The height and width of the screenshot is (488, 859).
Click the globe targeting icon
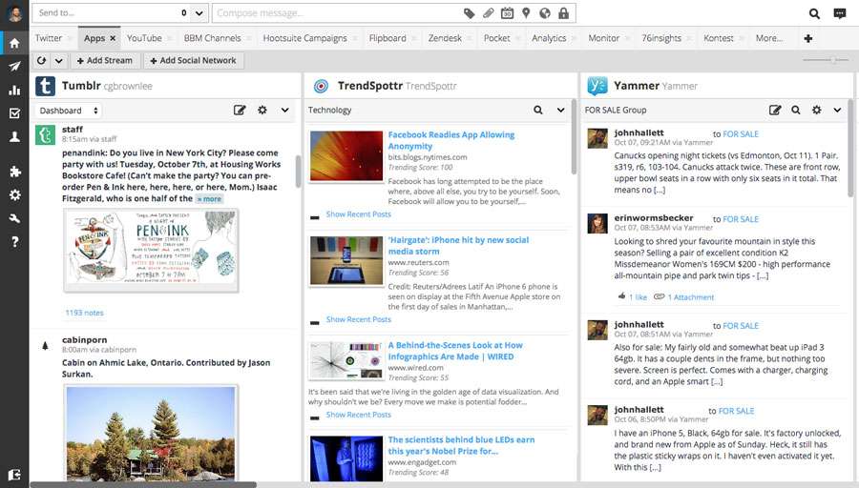(x=545, y=13)
